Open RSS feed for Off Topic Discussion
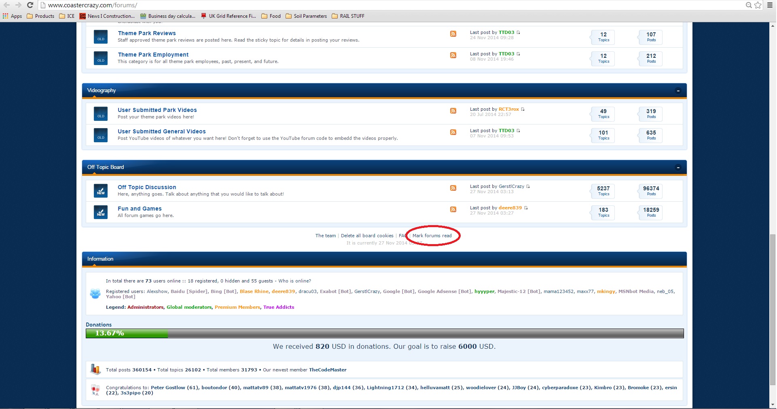The image size is (777, 409). [x=453, y=188]
